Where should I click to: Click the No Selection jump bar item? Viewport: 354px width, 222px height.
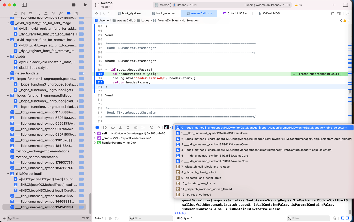coord(190,20)
